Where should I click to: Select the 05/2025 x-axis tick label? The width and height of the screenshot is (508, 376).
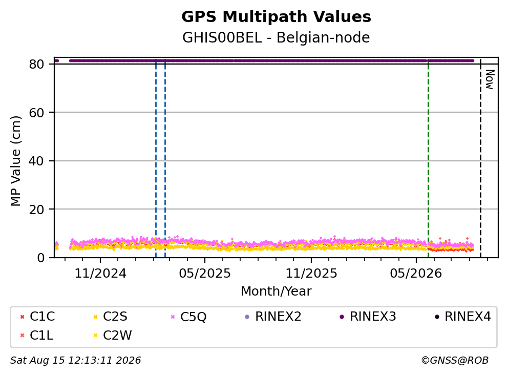click(205, 274)
